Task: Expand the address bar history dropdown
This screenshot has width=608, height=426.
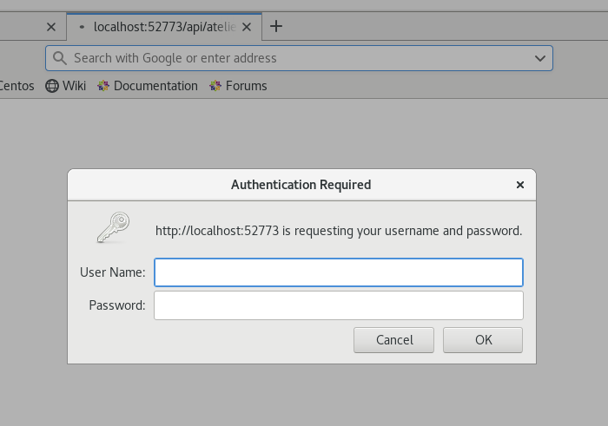Action: [540, 58]
